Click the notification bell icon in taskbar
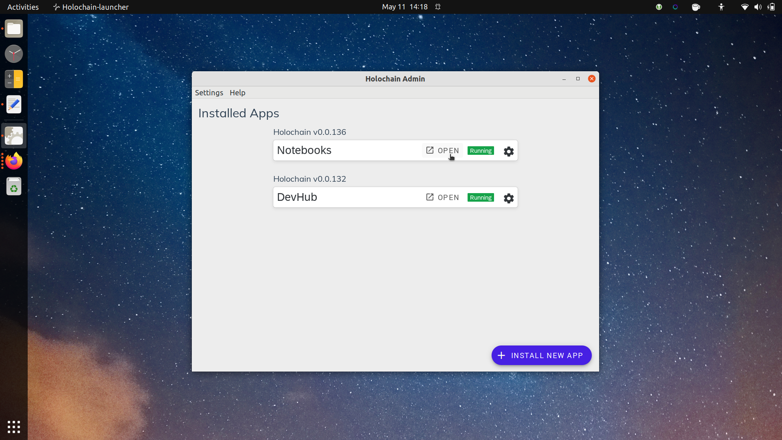Viewport: 782px width, 440px height. [439, 7]
